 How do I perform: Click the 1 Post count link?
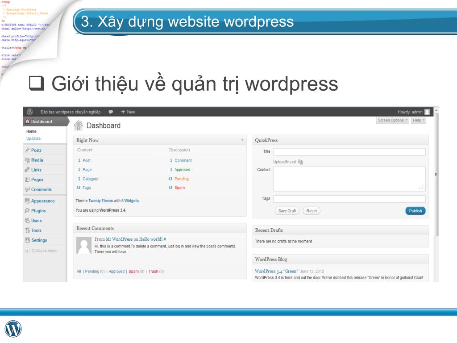(x=84, y=160)
